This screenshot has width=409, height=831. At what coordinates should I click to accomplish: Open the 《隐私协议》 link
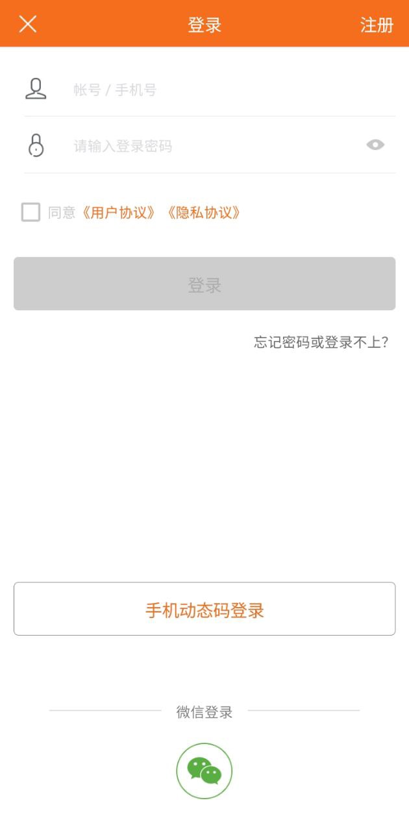[204, 212]
